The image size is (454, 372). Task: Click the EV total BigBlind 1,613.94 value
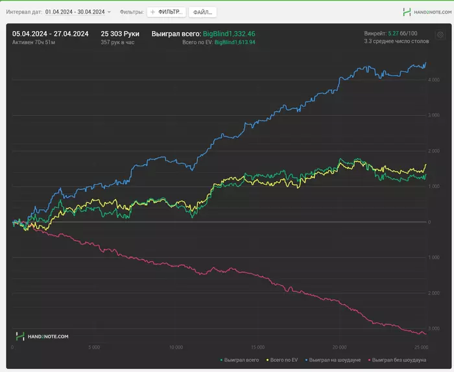click(234, 42)
